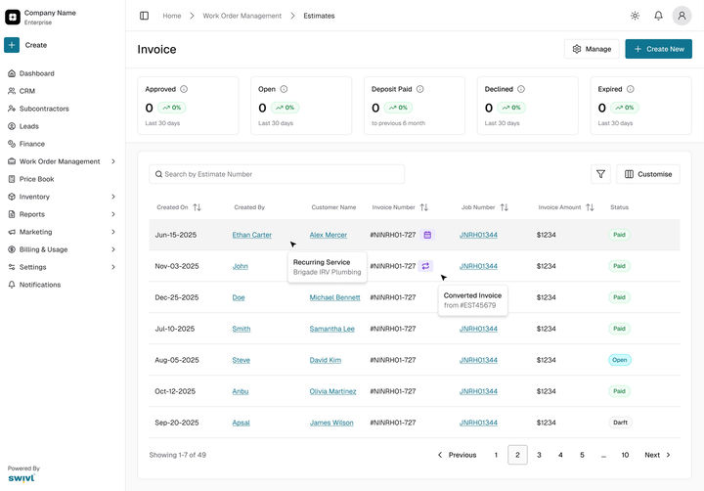Expand the Settings submenu chevron
Screen dimensions: 704x491
click(113, 267)
